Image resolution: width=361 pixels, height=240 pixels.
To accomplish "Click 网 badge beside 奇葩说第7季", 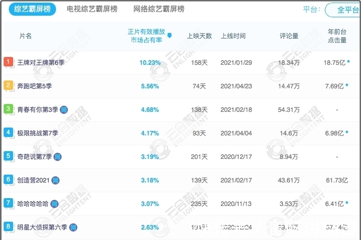I will 58,157.
